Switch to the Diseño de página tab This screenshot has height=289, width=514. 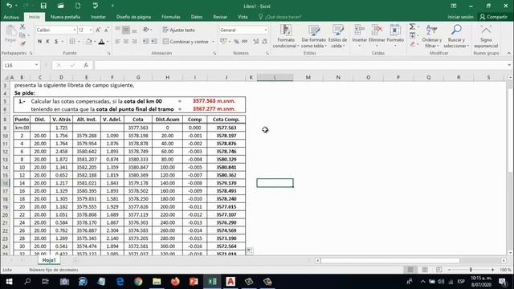(x=133, y=17)
